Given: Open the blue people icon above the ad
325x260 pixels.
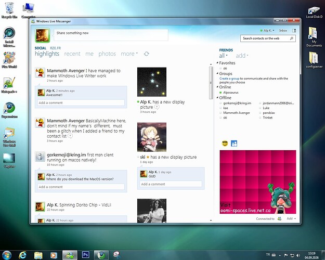Looking at the screenshot, I should (x=234, y=144).
